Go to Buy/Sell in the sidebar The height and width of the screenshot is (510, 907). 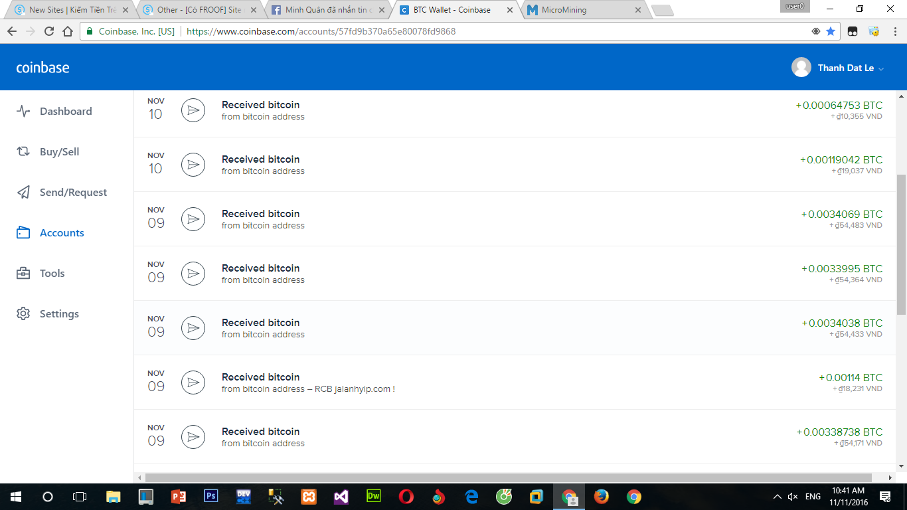pos(48,152)
